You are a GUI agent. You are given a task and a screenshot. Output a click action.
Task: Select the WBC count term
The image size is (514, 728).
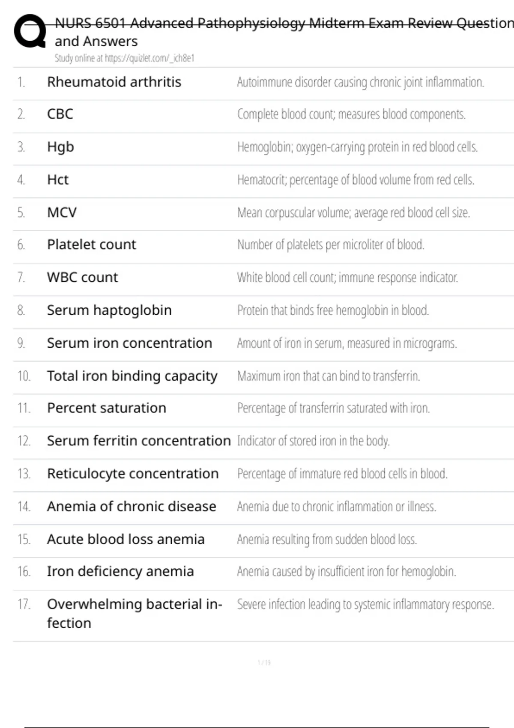pos(82,277)
